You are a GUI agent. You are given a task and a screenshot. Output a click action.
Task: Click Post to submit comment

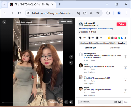[126, 102]
